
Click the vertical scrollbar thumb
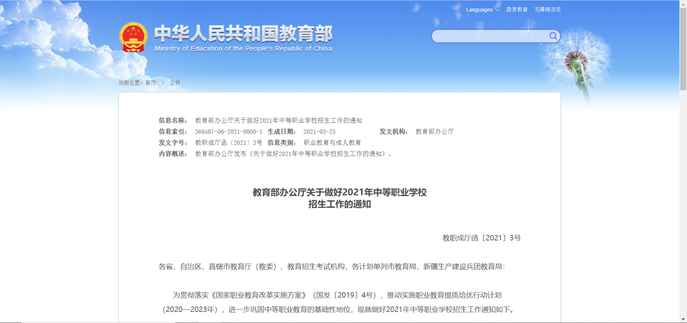point(683,49)
